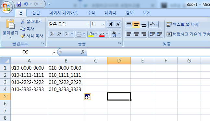Open the 데이터 tab
210x121 pixels.
point(110,13)
